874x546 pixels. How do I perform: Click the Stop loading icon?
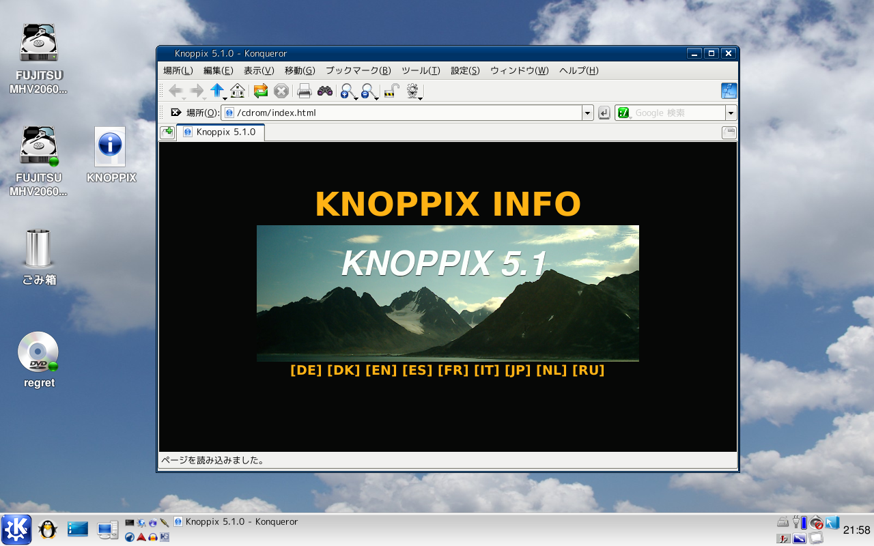click(x=281, y=91)
